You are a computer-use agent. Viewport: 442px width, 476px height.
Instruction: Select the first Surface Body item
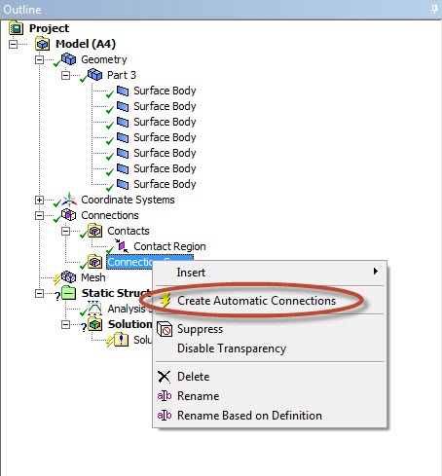pyautogui.click(x=165, y=91)
